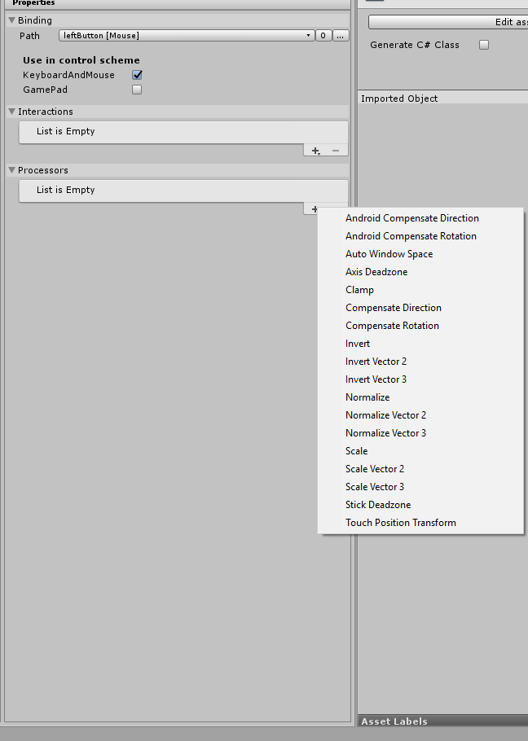Click the minus icon under Interactions list
The width and height of the screenshot is (528, 741).
[336, 151]
